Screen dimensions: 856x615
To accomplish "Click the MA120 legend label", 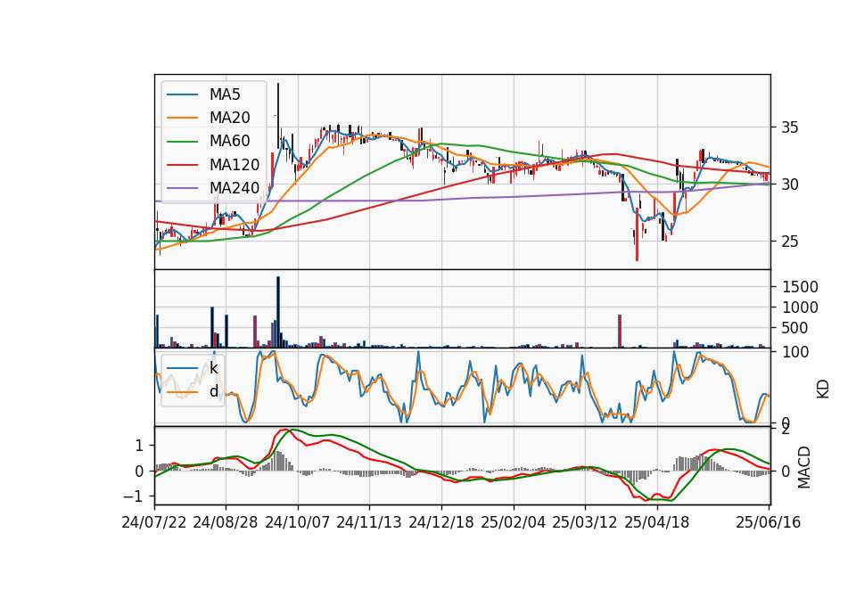I will 235,165.
